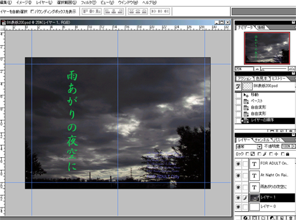Hide the At Night On Rai.. text layer
The width and height of the screenshot is (296, 220).
click(x=239, y=176)
